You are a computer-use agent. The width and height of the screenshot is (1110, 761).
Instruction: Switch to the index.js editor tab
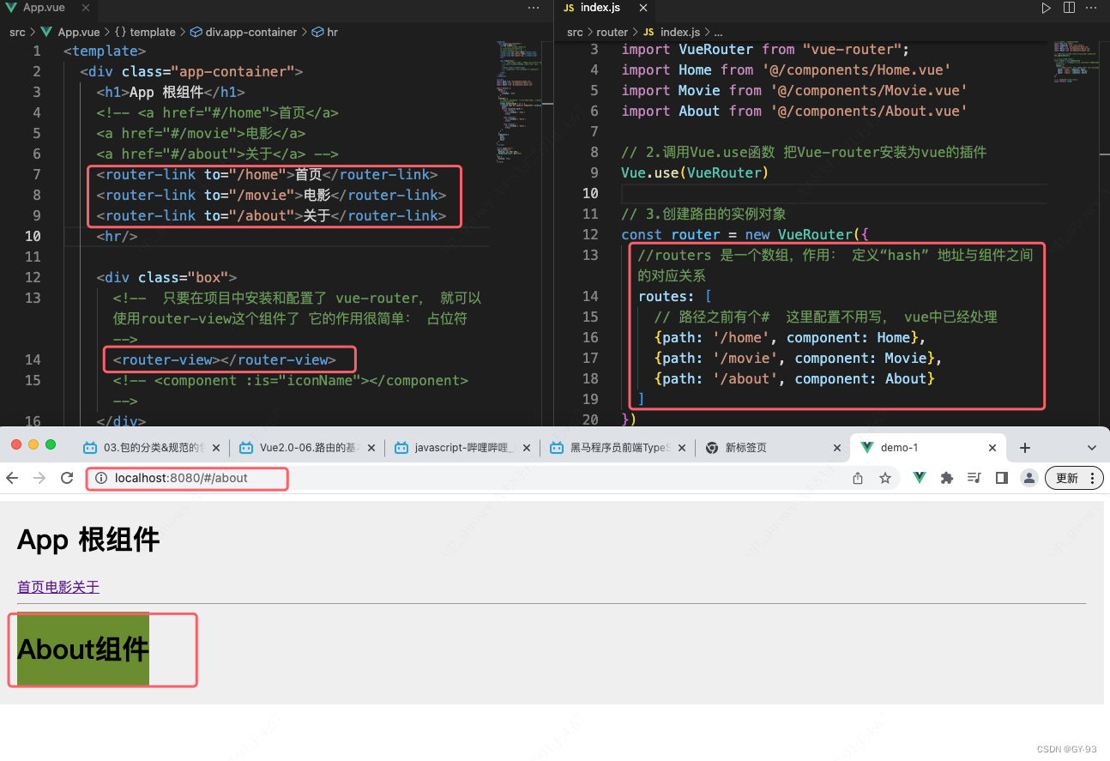600,8
